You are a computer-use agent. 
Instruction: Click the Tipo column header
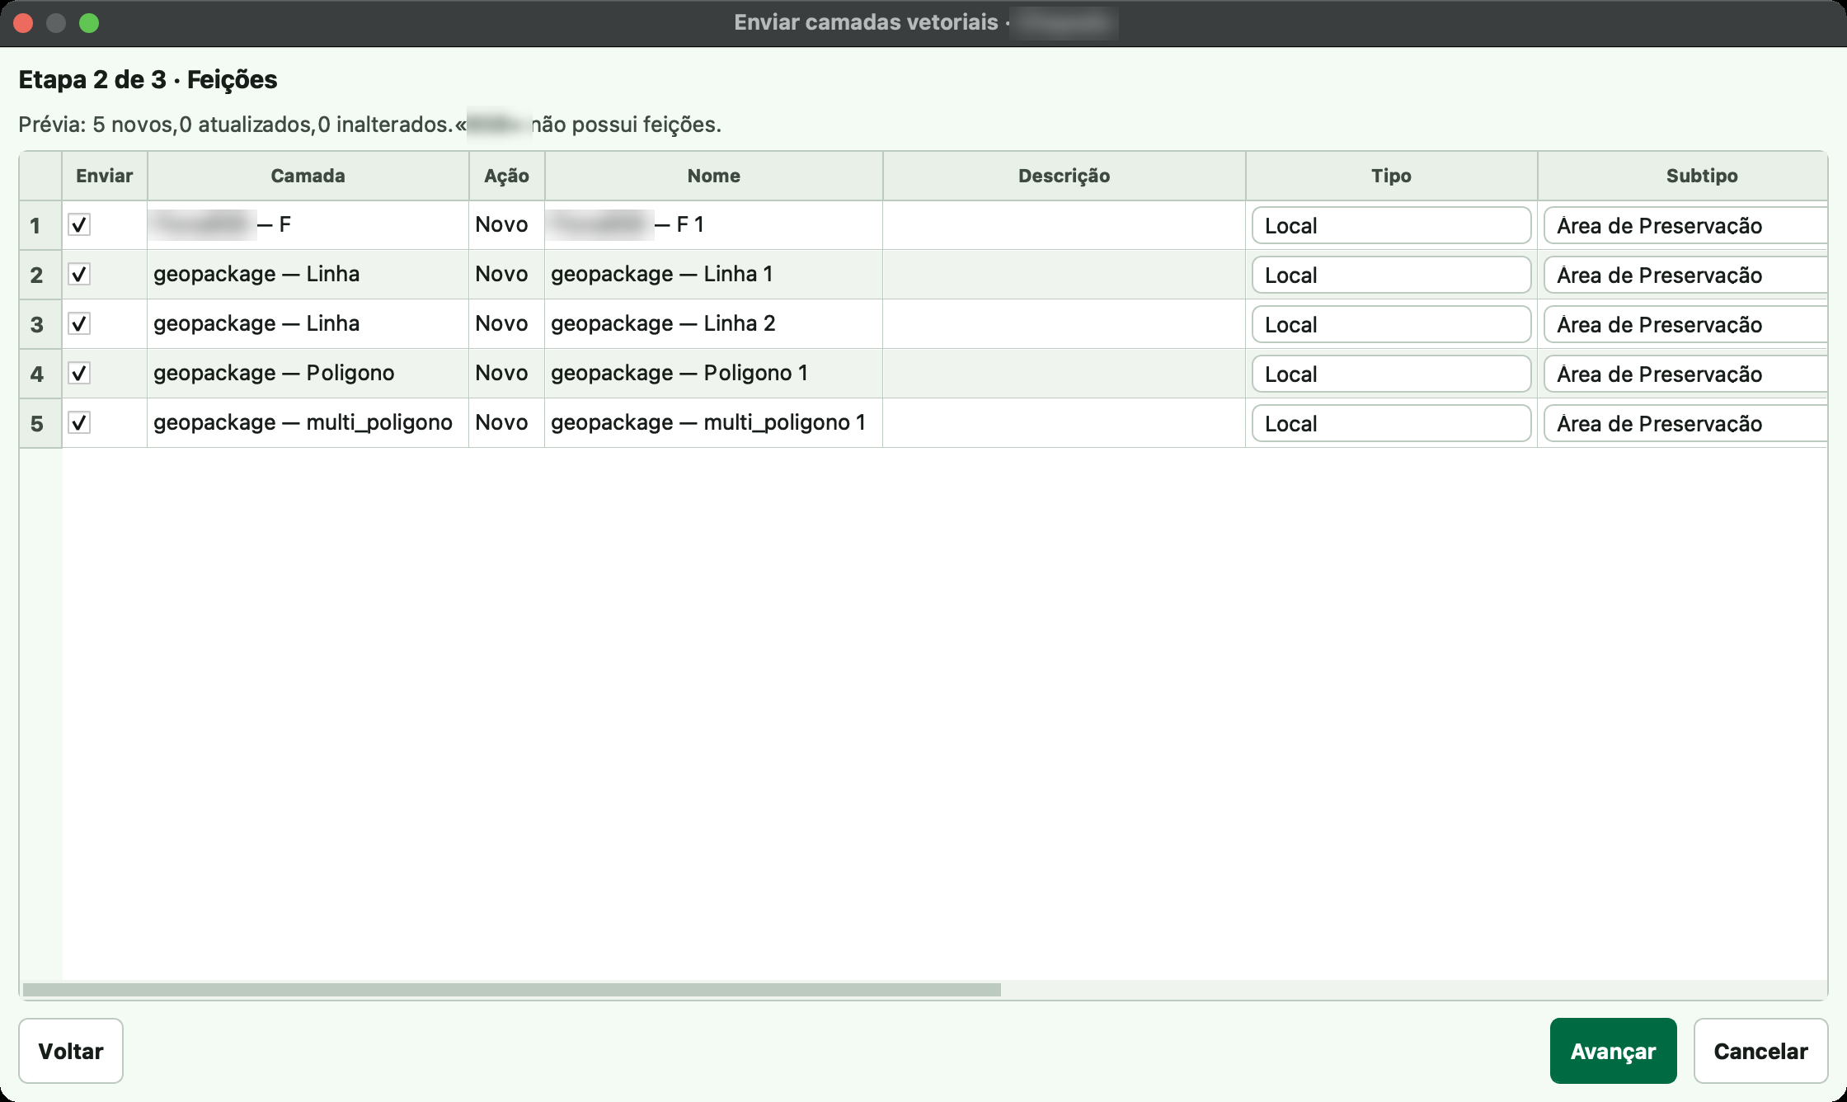click(1392, 176)
